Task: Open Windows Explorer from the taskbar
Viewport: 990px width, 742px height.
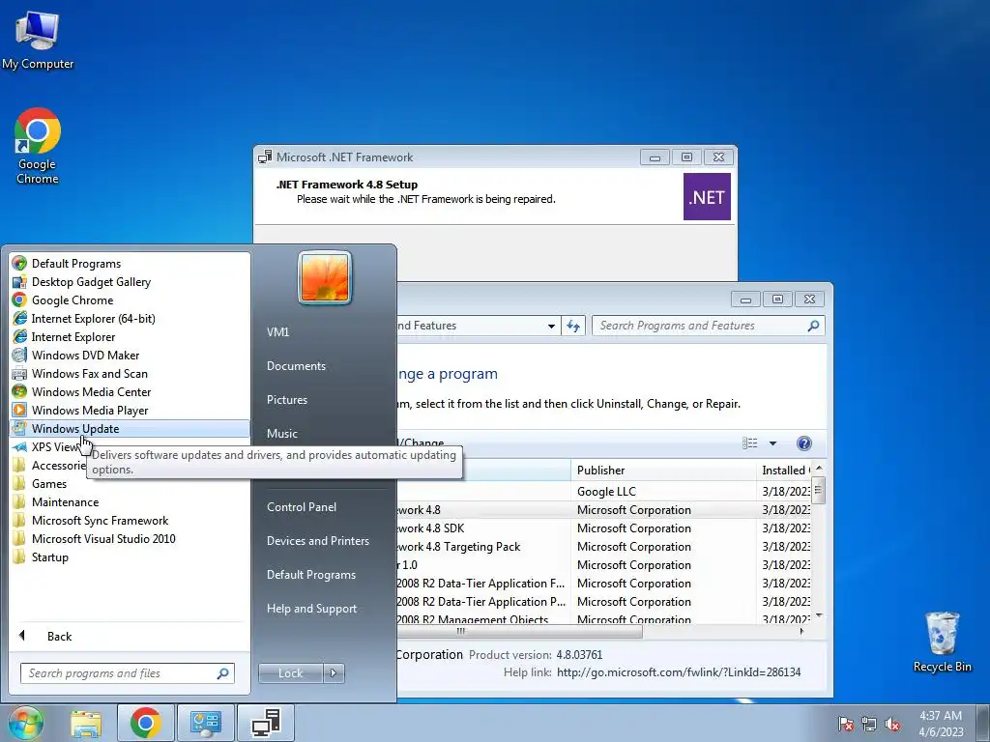Action: (x=86, y=723)
